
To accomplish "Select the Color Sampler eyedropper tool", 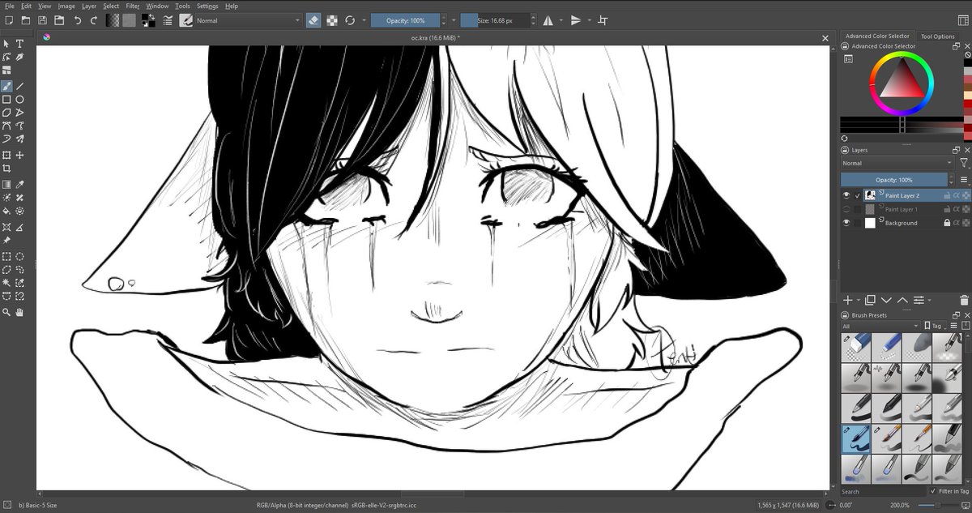I will pos(20,184).
